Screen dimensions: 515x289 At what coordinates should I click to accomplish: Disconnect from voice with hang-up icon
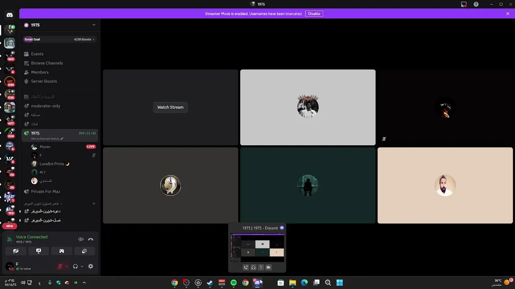[x=91, y=239]
